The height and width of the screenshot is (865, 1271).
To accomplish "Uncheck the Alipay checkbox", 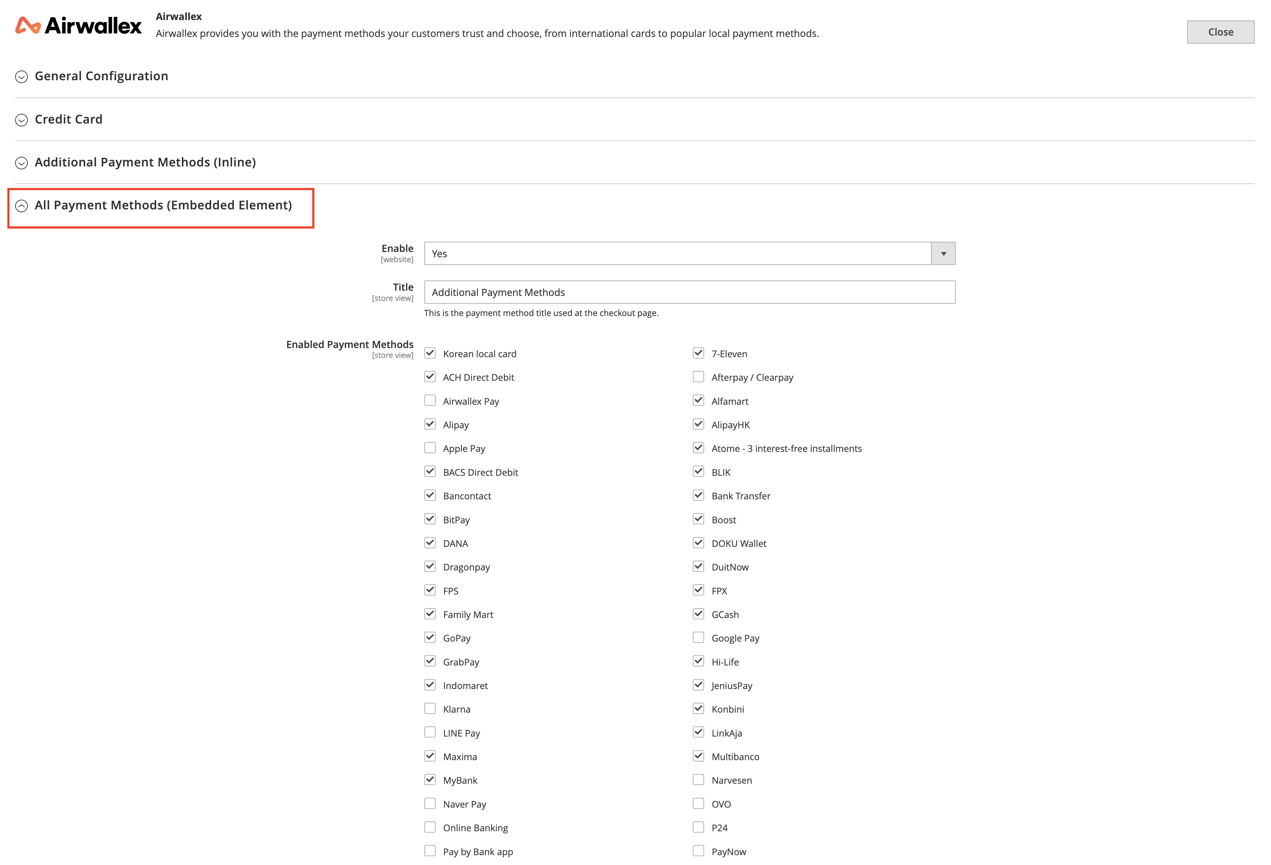I will (x=430, y=424).
